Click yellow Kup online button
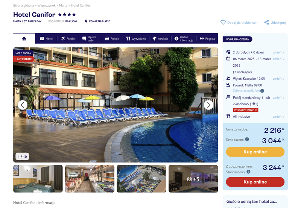 tap(255, 152)
